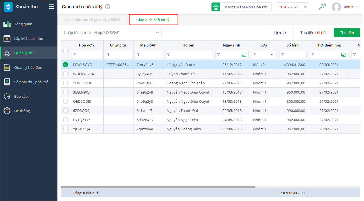Screen dimensions: 364x201
Task: Open Sổ phải thu, phải trả menu item
Action: coord(29,82)
